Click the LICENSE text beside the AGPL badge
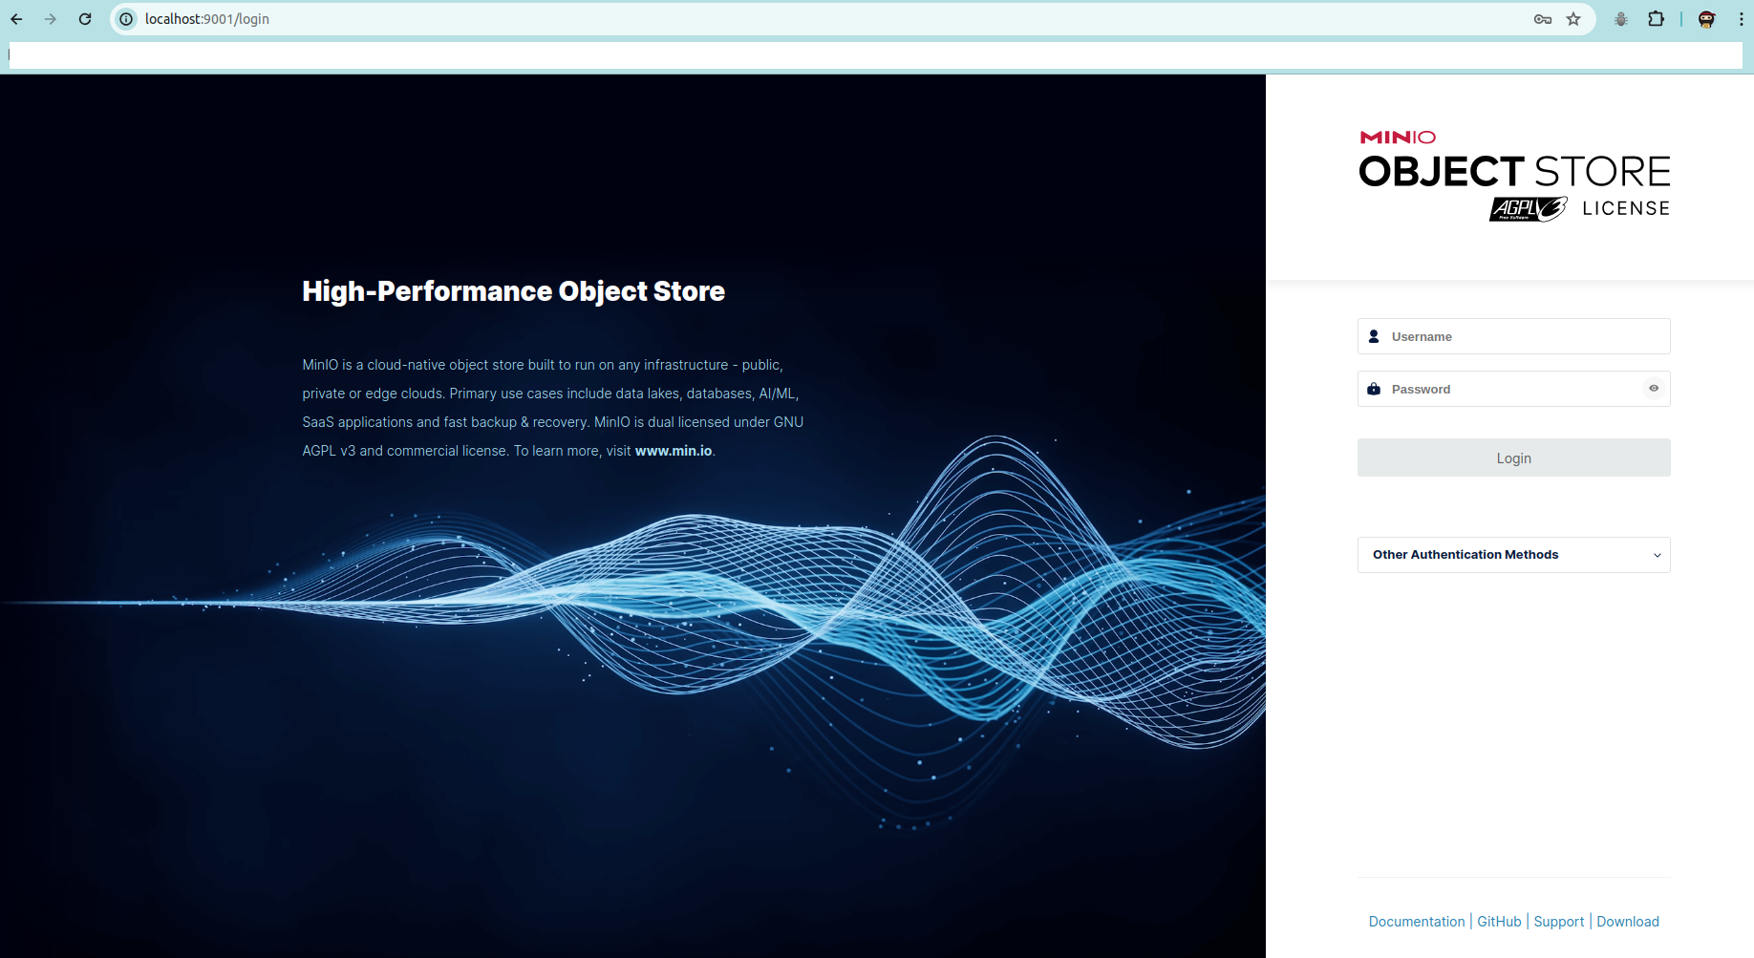 click(x=1626, y=208)
